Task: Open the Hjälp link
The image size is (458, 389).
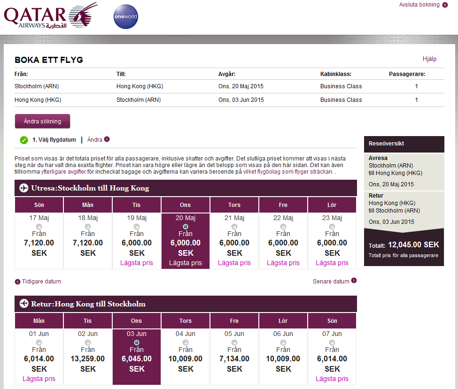Action: click(x=429, y=59)
